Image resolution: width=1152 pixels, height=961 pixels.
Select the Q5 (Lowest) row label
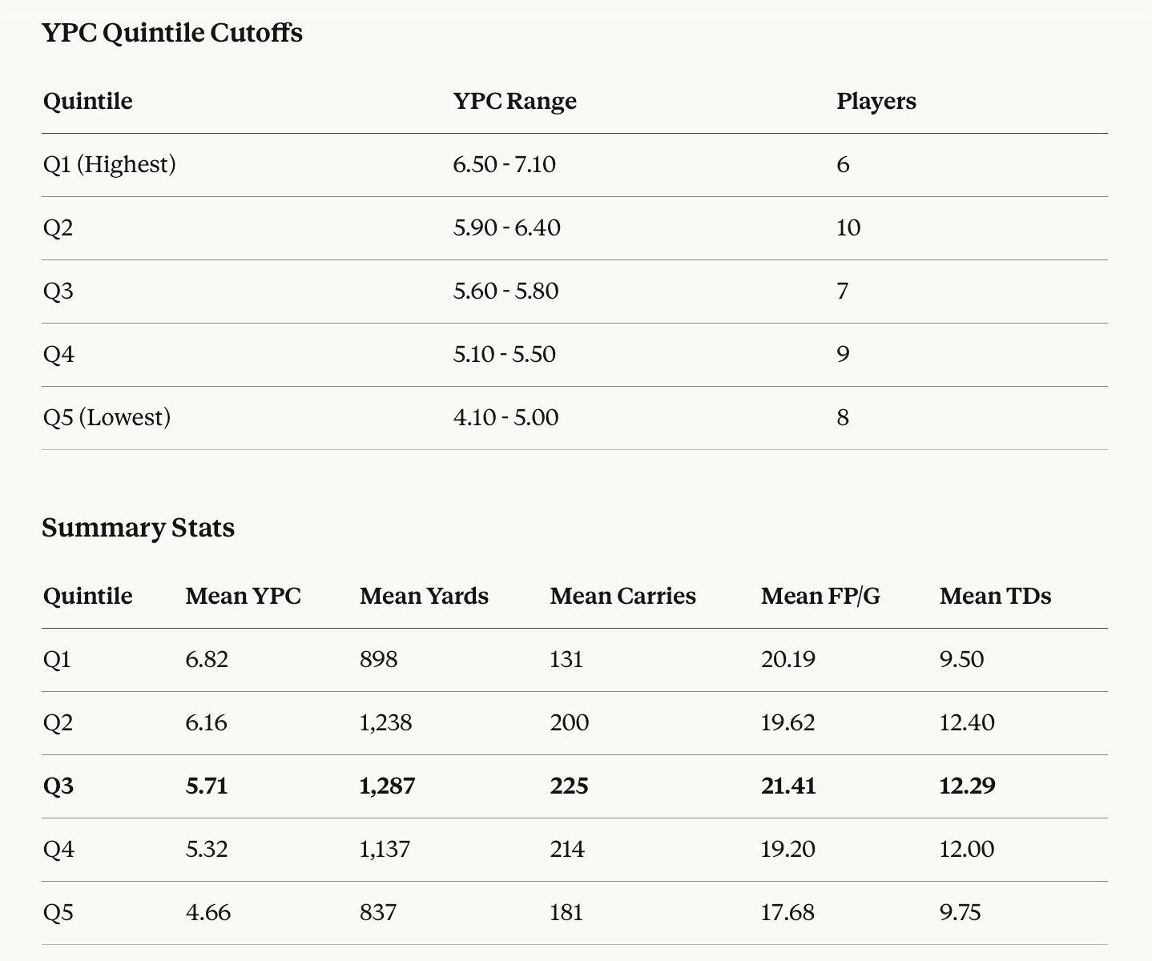click(x=107, y=417)
